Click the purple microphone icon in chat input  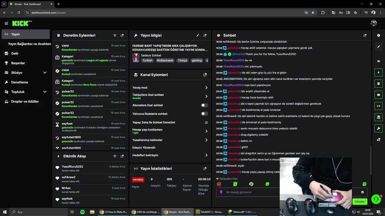tap(221, 192)
